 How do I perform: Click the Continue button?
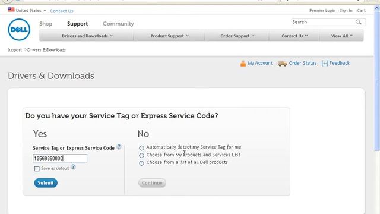pos(152,183)
